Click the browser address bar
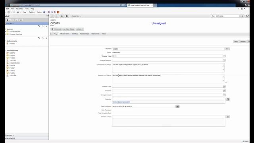254x143 pixels. 65,5
